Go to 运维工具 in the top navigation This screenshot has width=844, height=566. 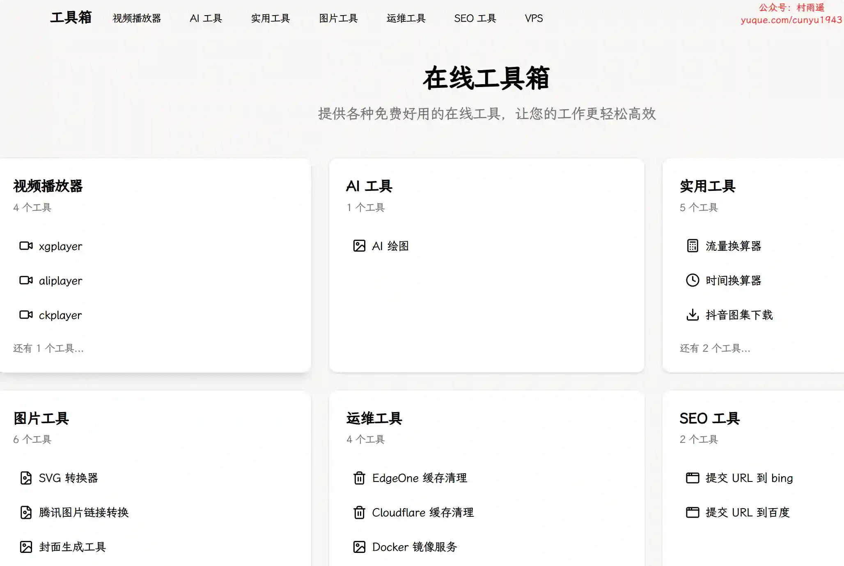coord(406,18)
